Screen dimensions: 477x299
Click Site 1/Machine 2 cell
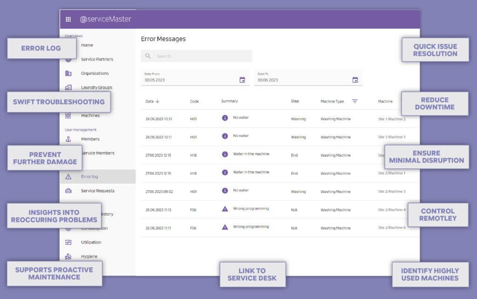pos(391,119)
